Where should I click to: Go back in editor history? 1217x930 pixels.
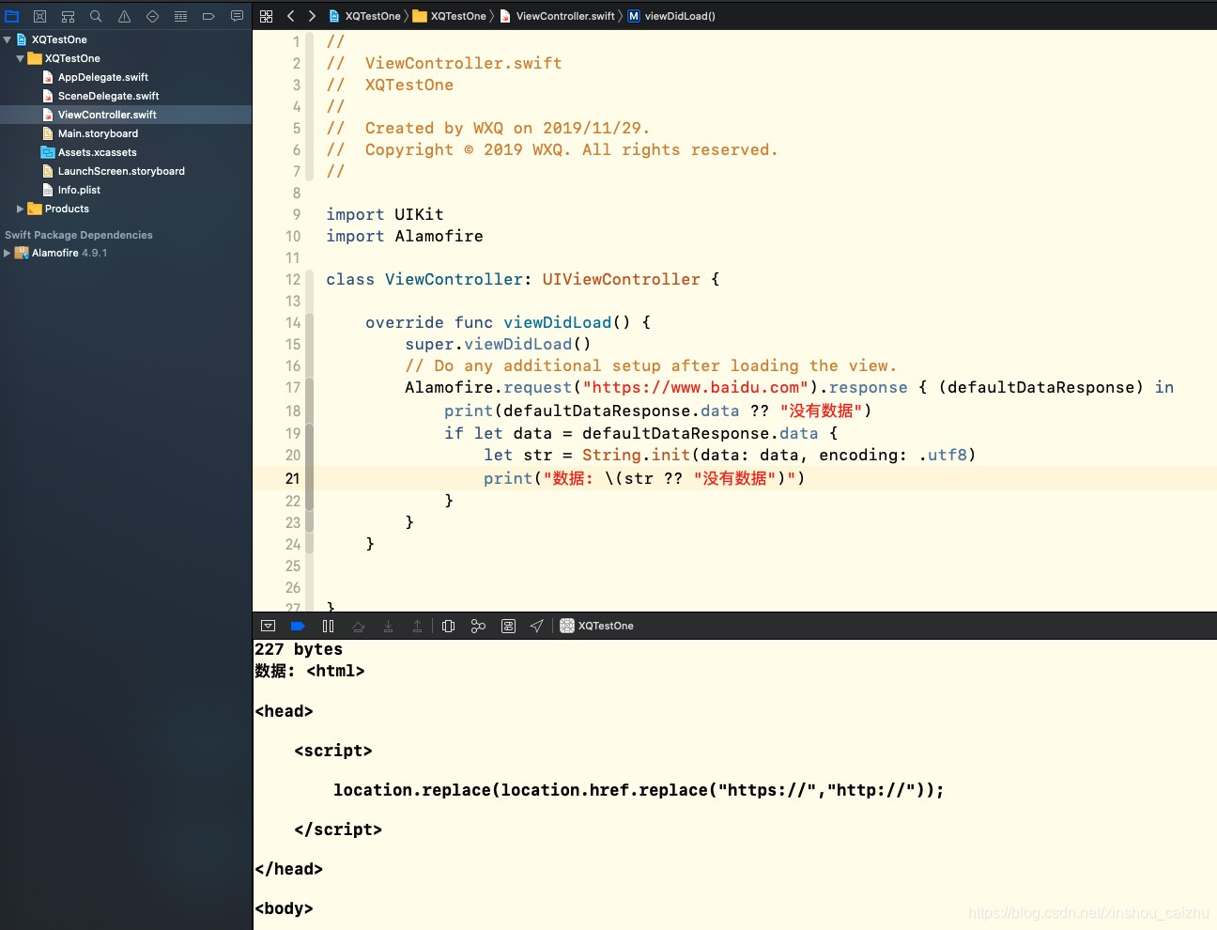coord(290,16)
